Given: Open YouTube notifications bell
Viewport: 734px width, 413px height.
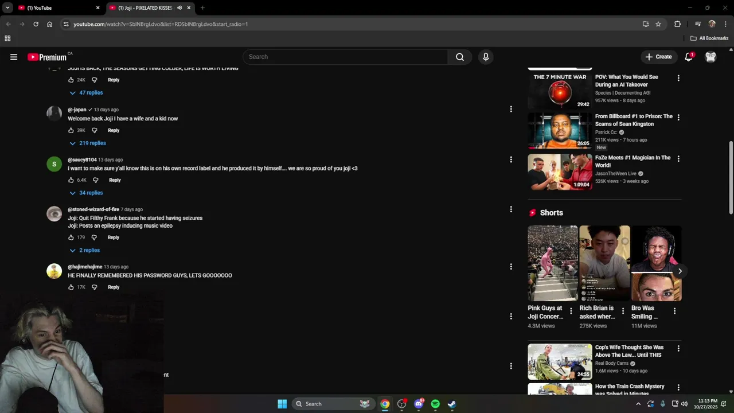Looking at the screenshot, I should click(x=689, y=57).
